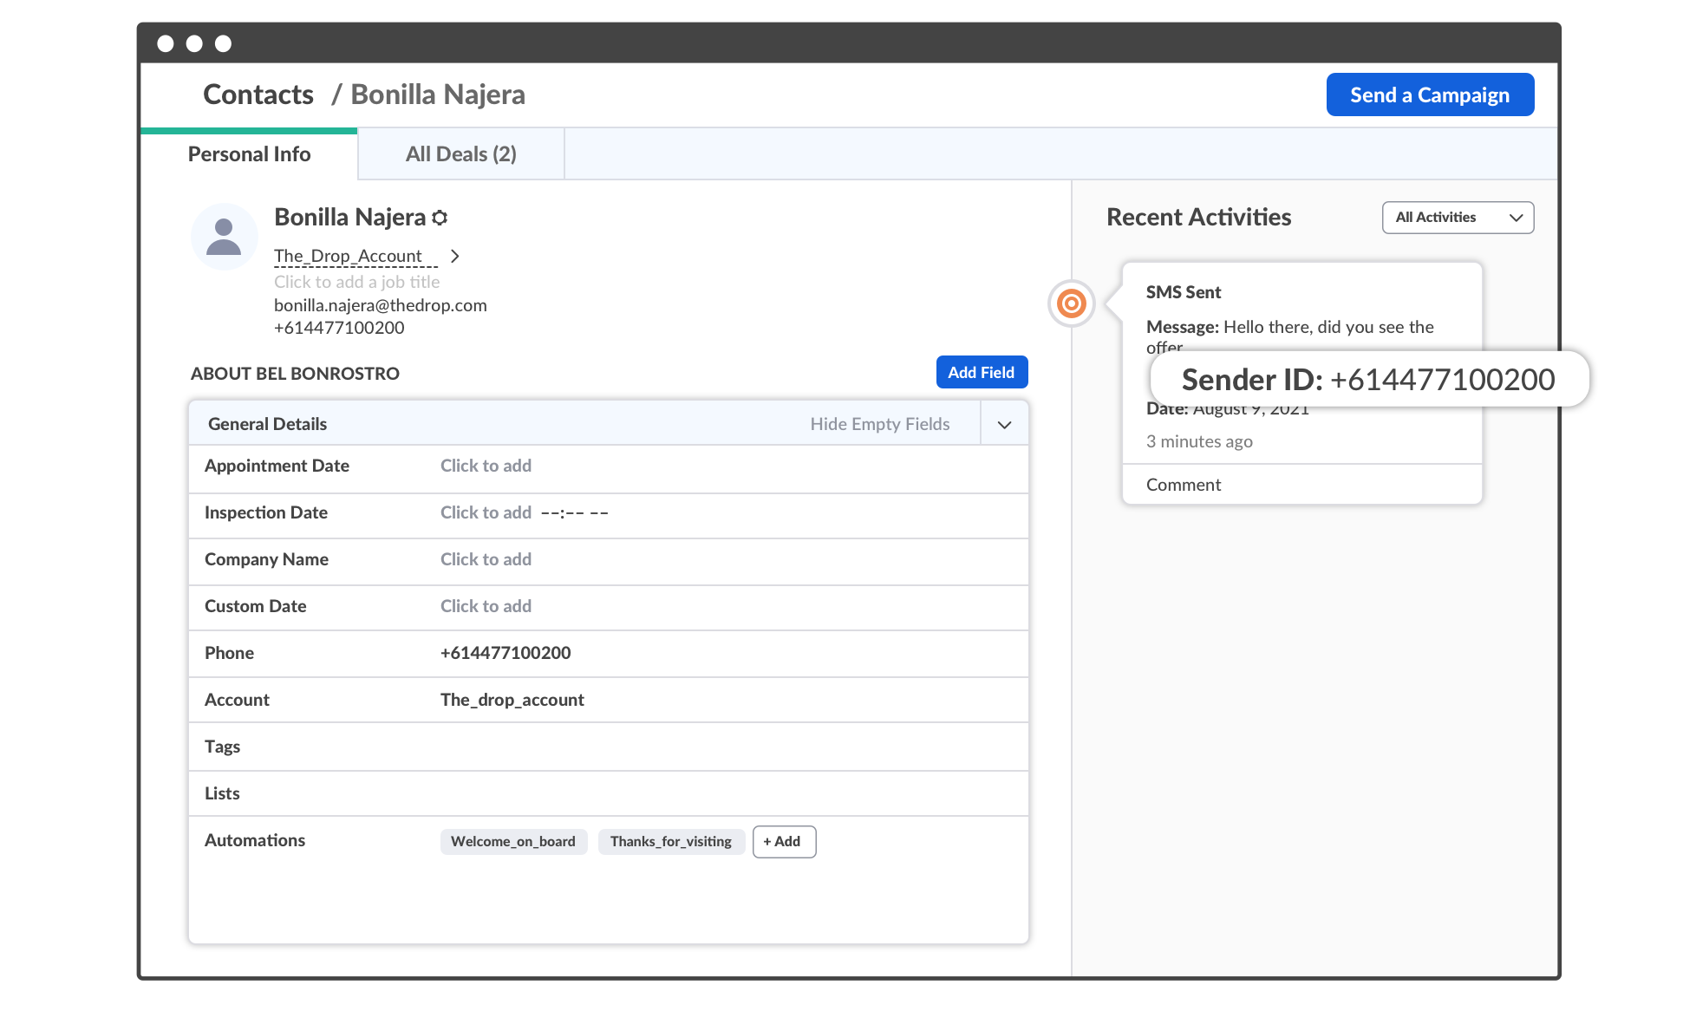Go back via the Contacts breadcrumb

tap(258, 95)
